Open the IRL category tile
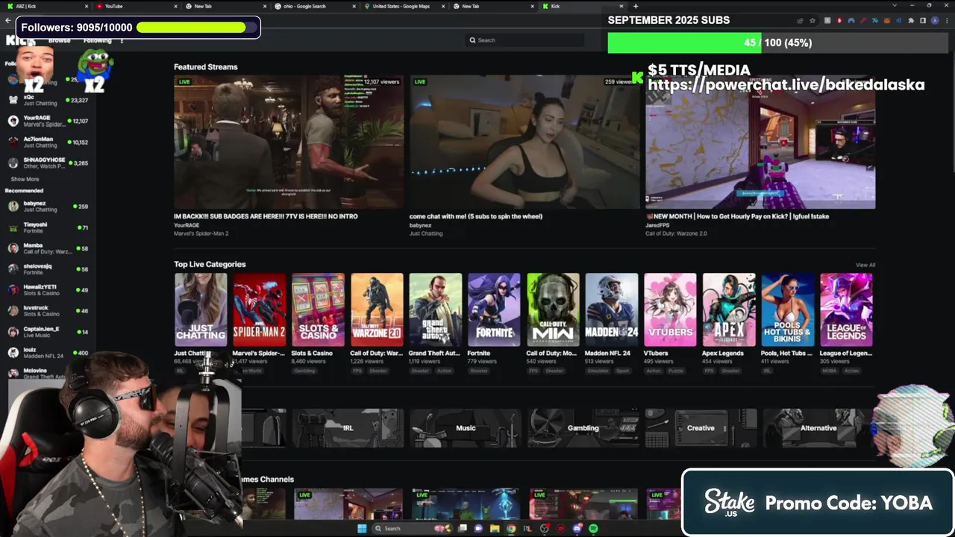The image size is (955, 537). (348, 428)
